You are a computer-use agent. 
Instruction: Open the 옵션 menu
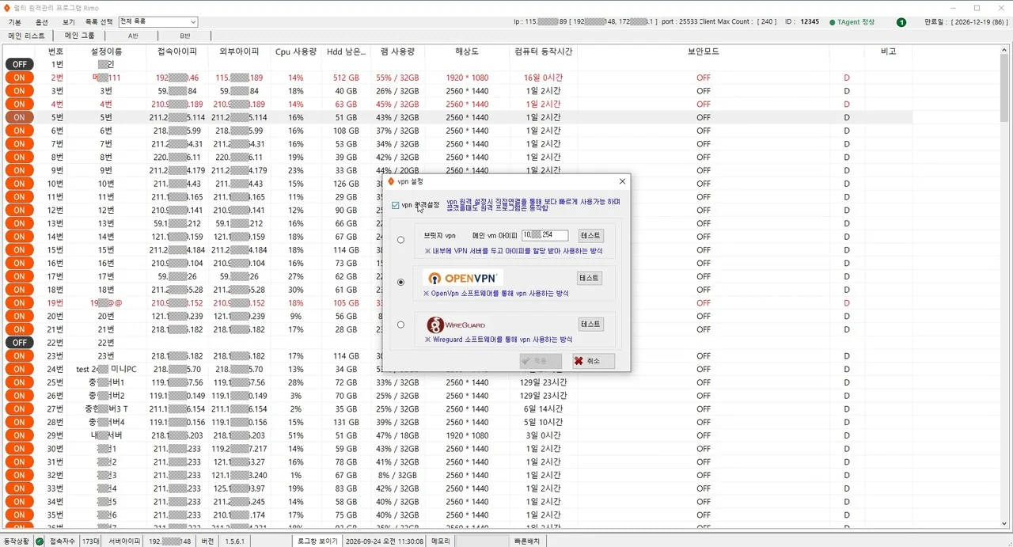[x=42, y=22]
